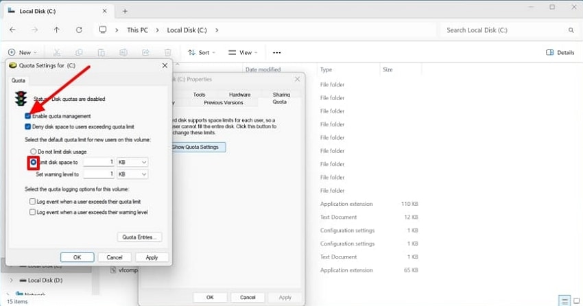Click the computer icon in address bar
This screenshot has height=306, width=583.
coord(103,30)
